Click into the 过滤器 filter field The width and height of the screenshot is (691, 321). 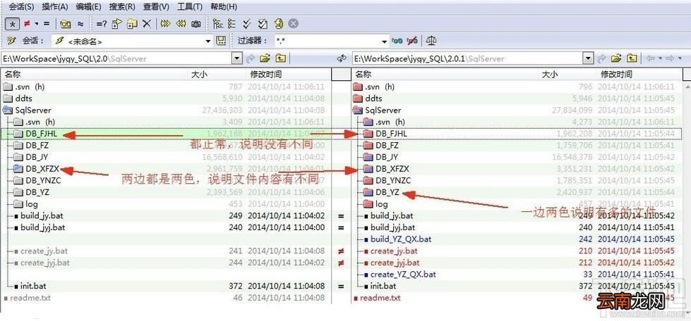328,41
